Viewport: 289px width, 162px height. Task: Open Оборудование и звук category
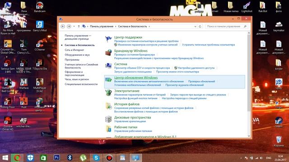click(x=77, y=55)
